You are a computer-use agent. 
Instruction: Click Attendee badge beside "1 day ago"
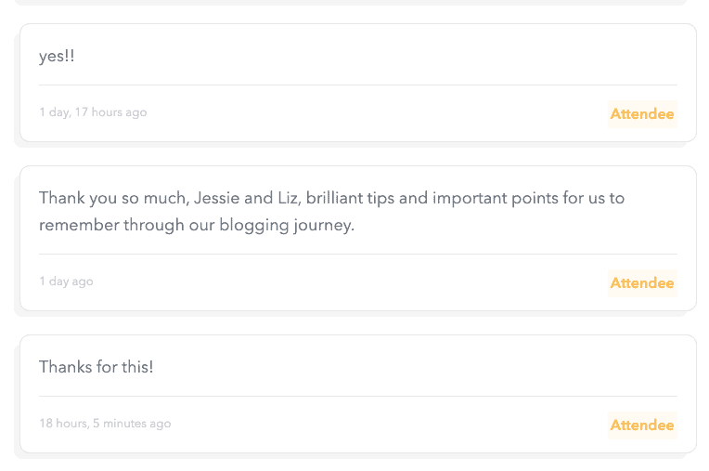click(x=642, y=283)
